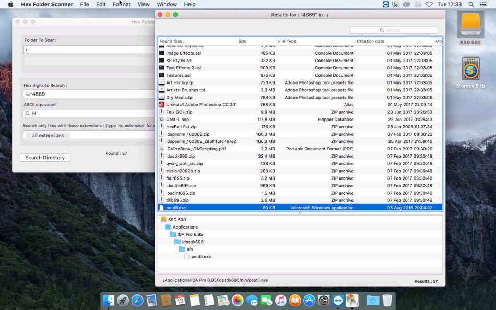Image resolution: width=496 pixels, height=310 pixels.
Task: Click the results window Search field
Action: pos(394,30)
